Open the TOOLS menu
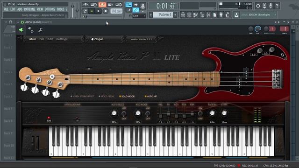This screenshot has height=168, width=299. (x=61, y=9)
